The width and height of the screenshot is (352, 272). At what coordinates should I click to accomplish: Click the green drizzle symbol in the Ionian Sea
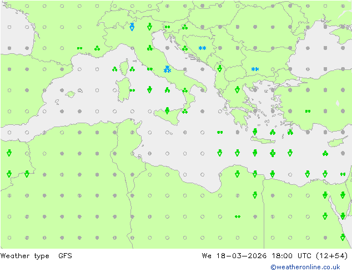tap(220, 133)
